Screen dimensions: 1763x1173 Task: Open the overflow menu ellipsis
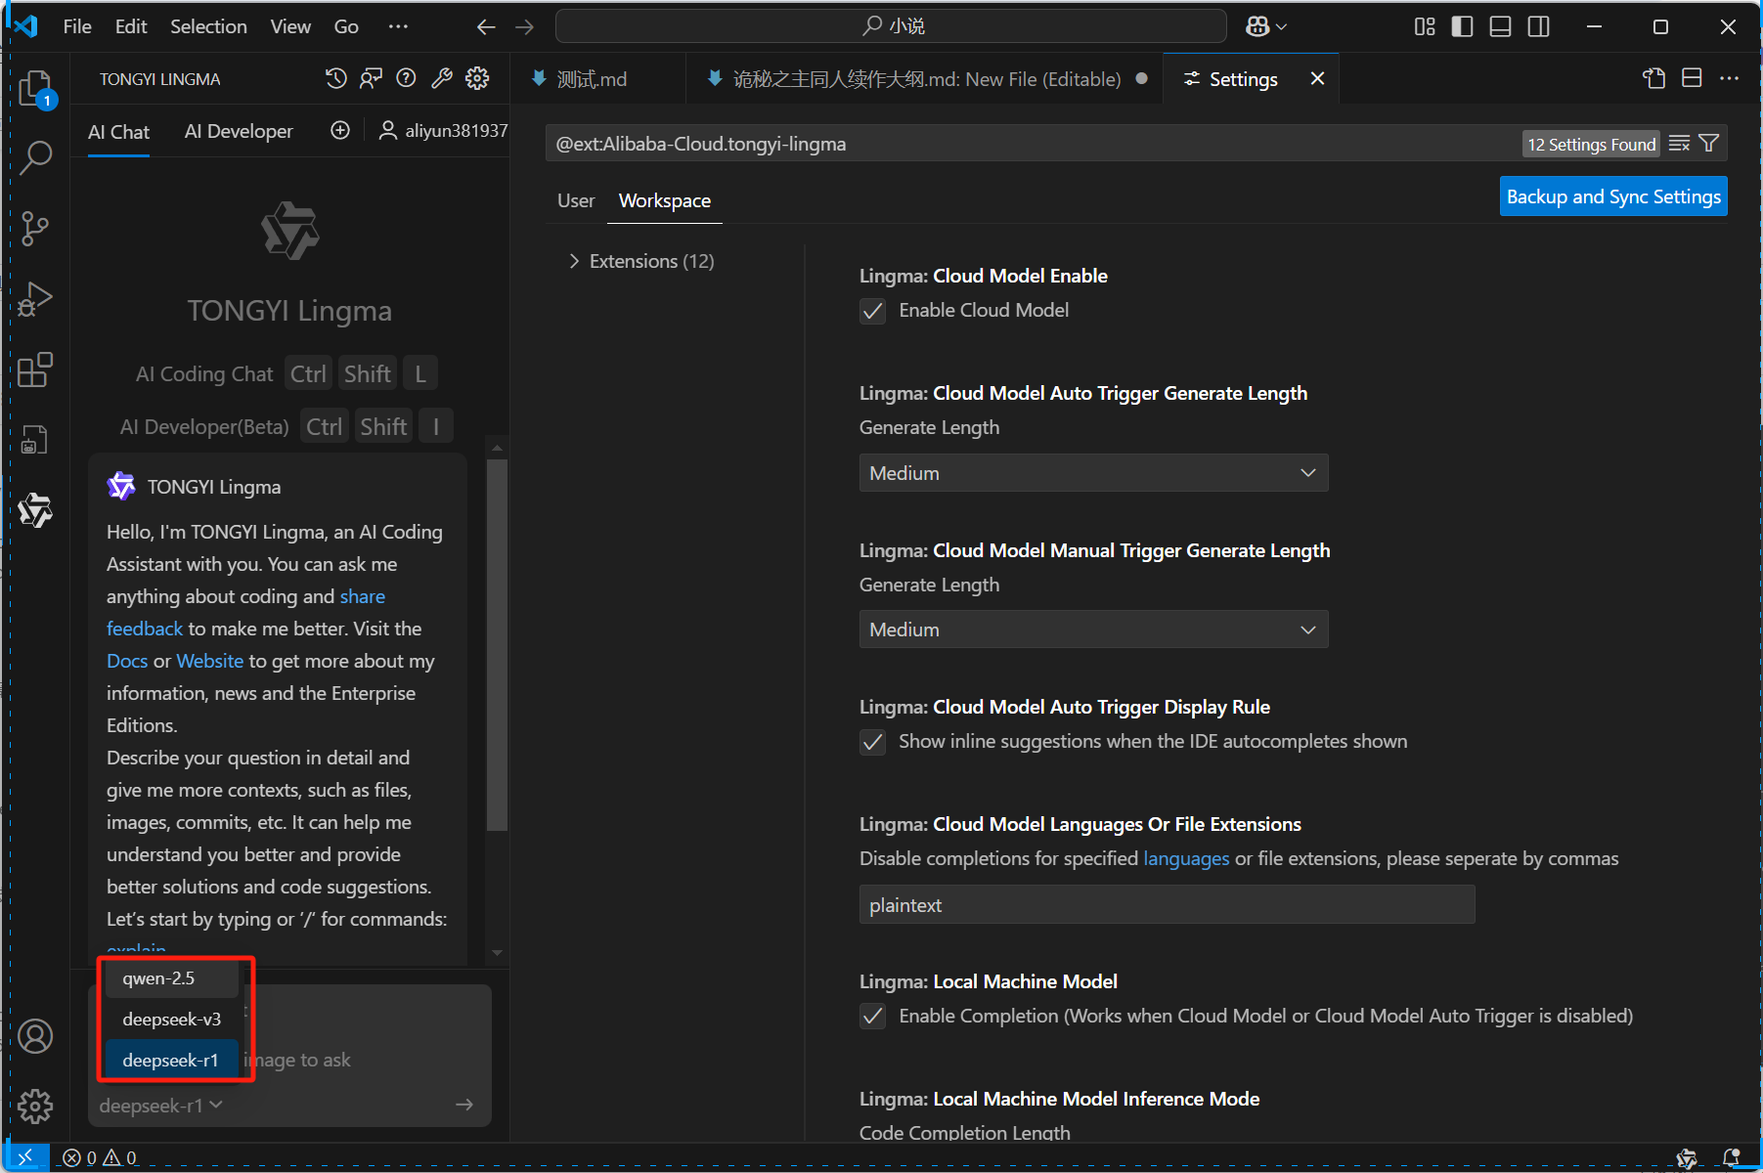tap(398, 27)
